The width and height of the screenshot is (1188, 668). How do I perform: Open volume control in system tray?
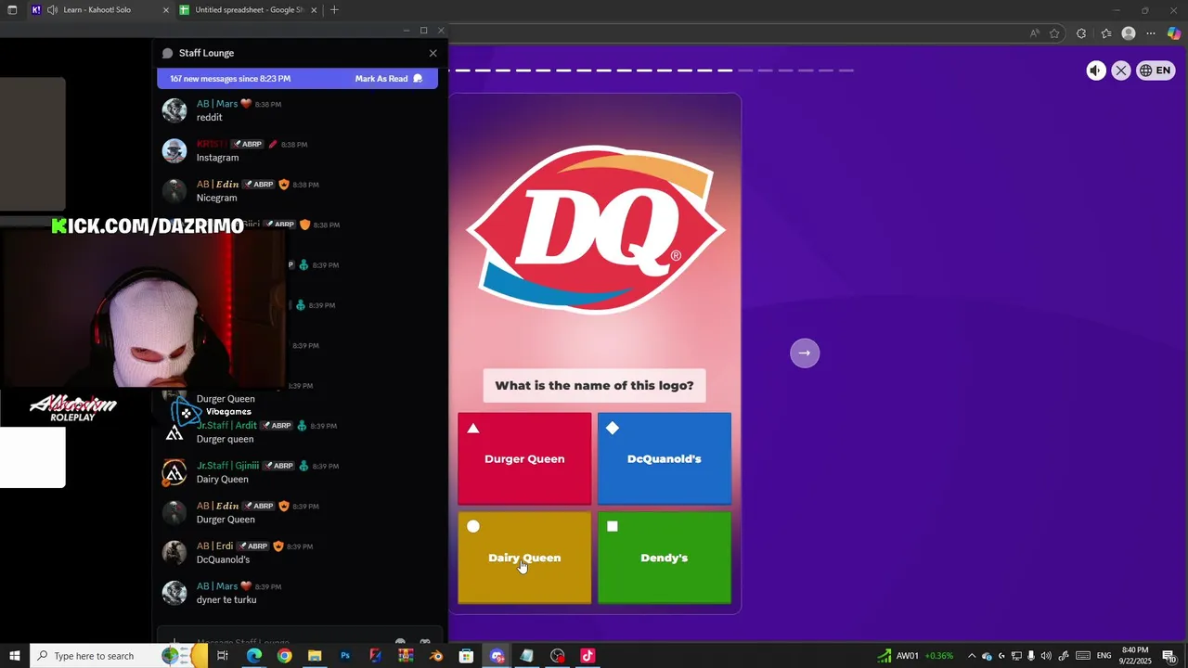[1046, 656]
